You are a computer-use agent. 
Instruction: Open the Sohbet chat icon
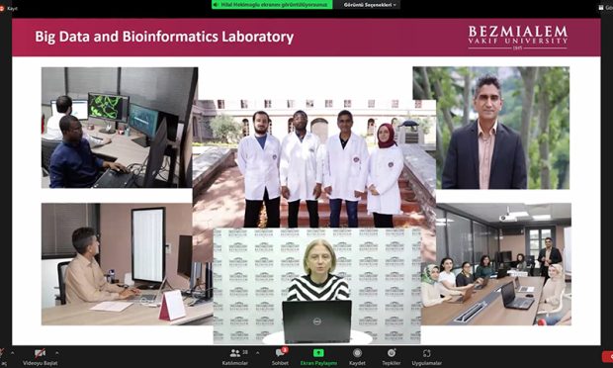point(281,353)
